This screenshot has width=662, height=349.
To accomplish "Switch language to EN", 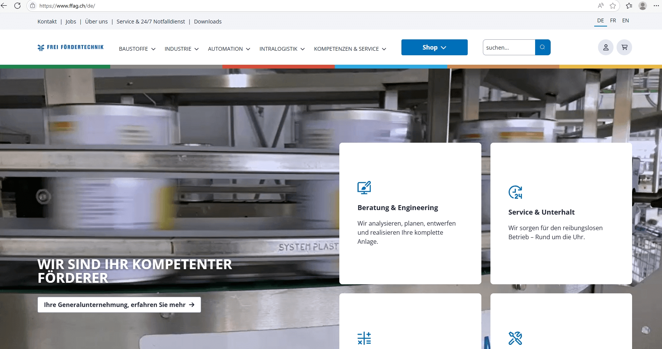I will pyautogui.click(x=625, y=20).
